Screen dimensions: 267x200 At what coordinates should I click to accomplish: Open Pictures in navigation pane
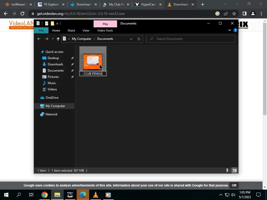(53, 77)
